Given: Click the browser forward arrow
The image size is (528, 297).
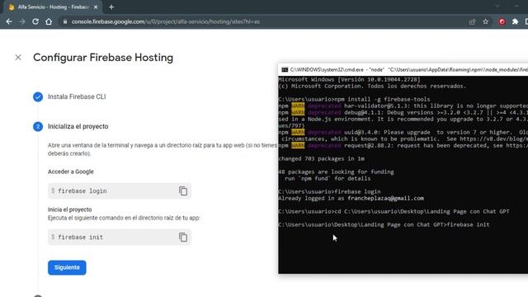Looking at the screenshot, I should [22, 21].
